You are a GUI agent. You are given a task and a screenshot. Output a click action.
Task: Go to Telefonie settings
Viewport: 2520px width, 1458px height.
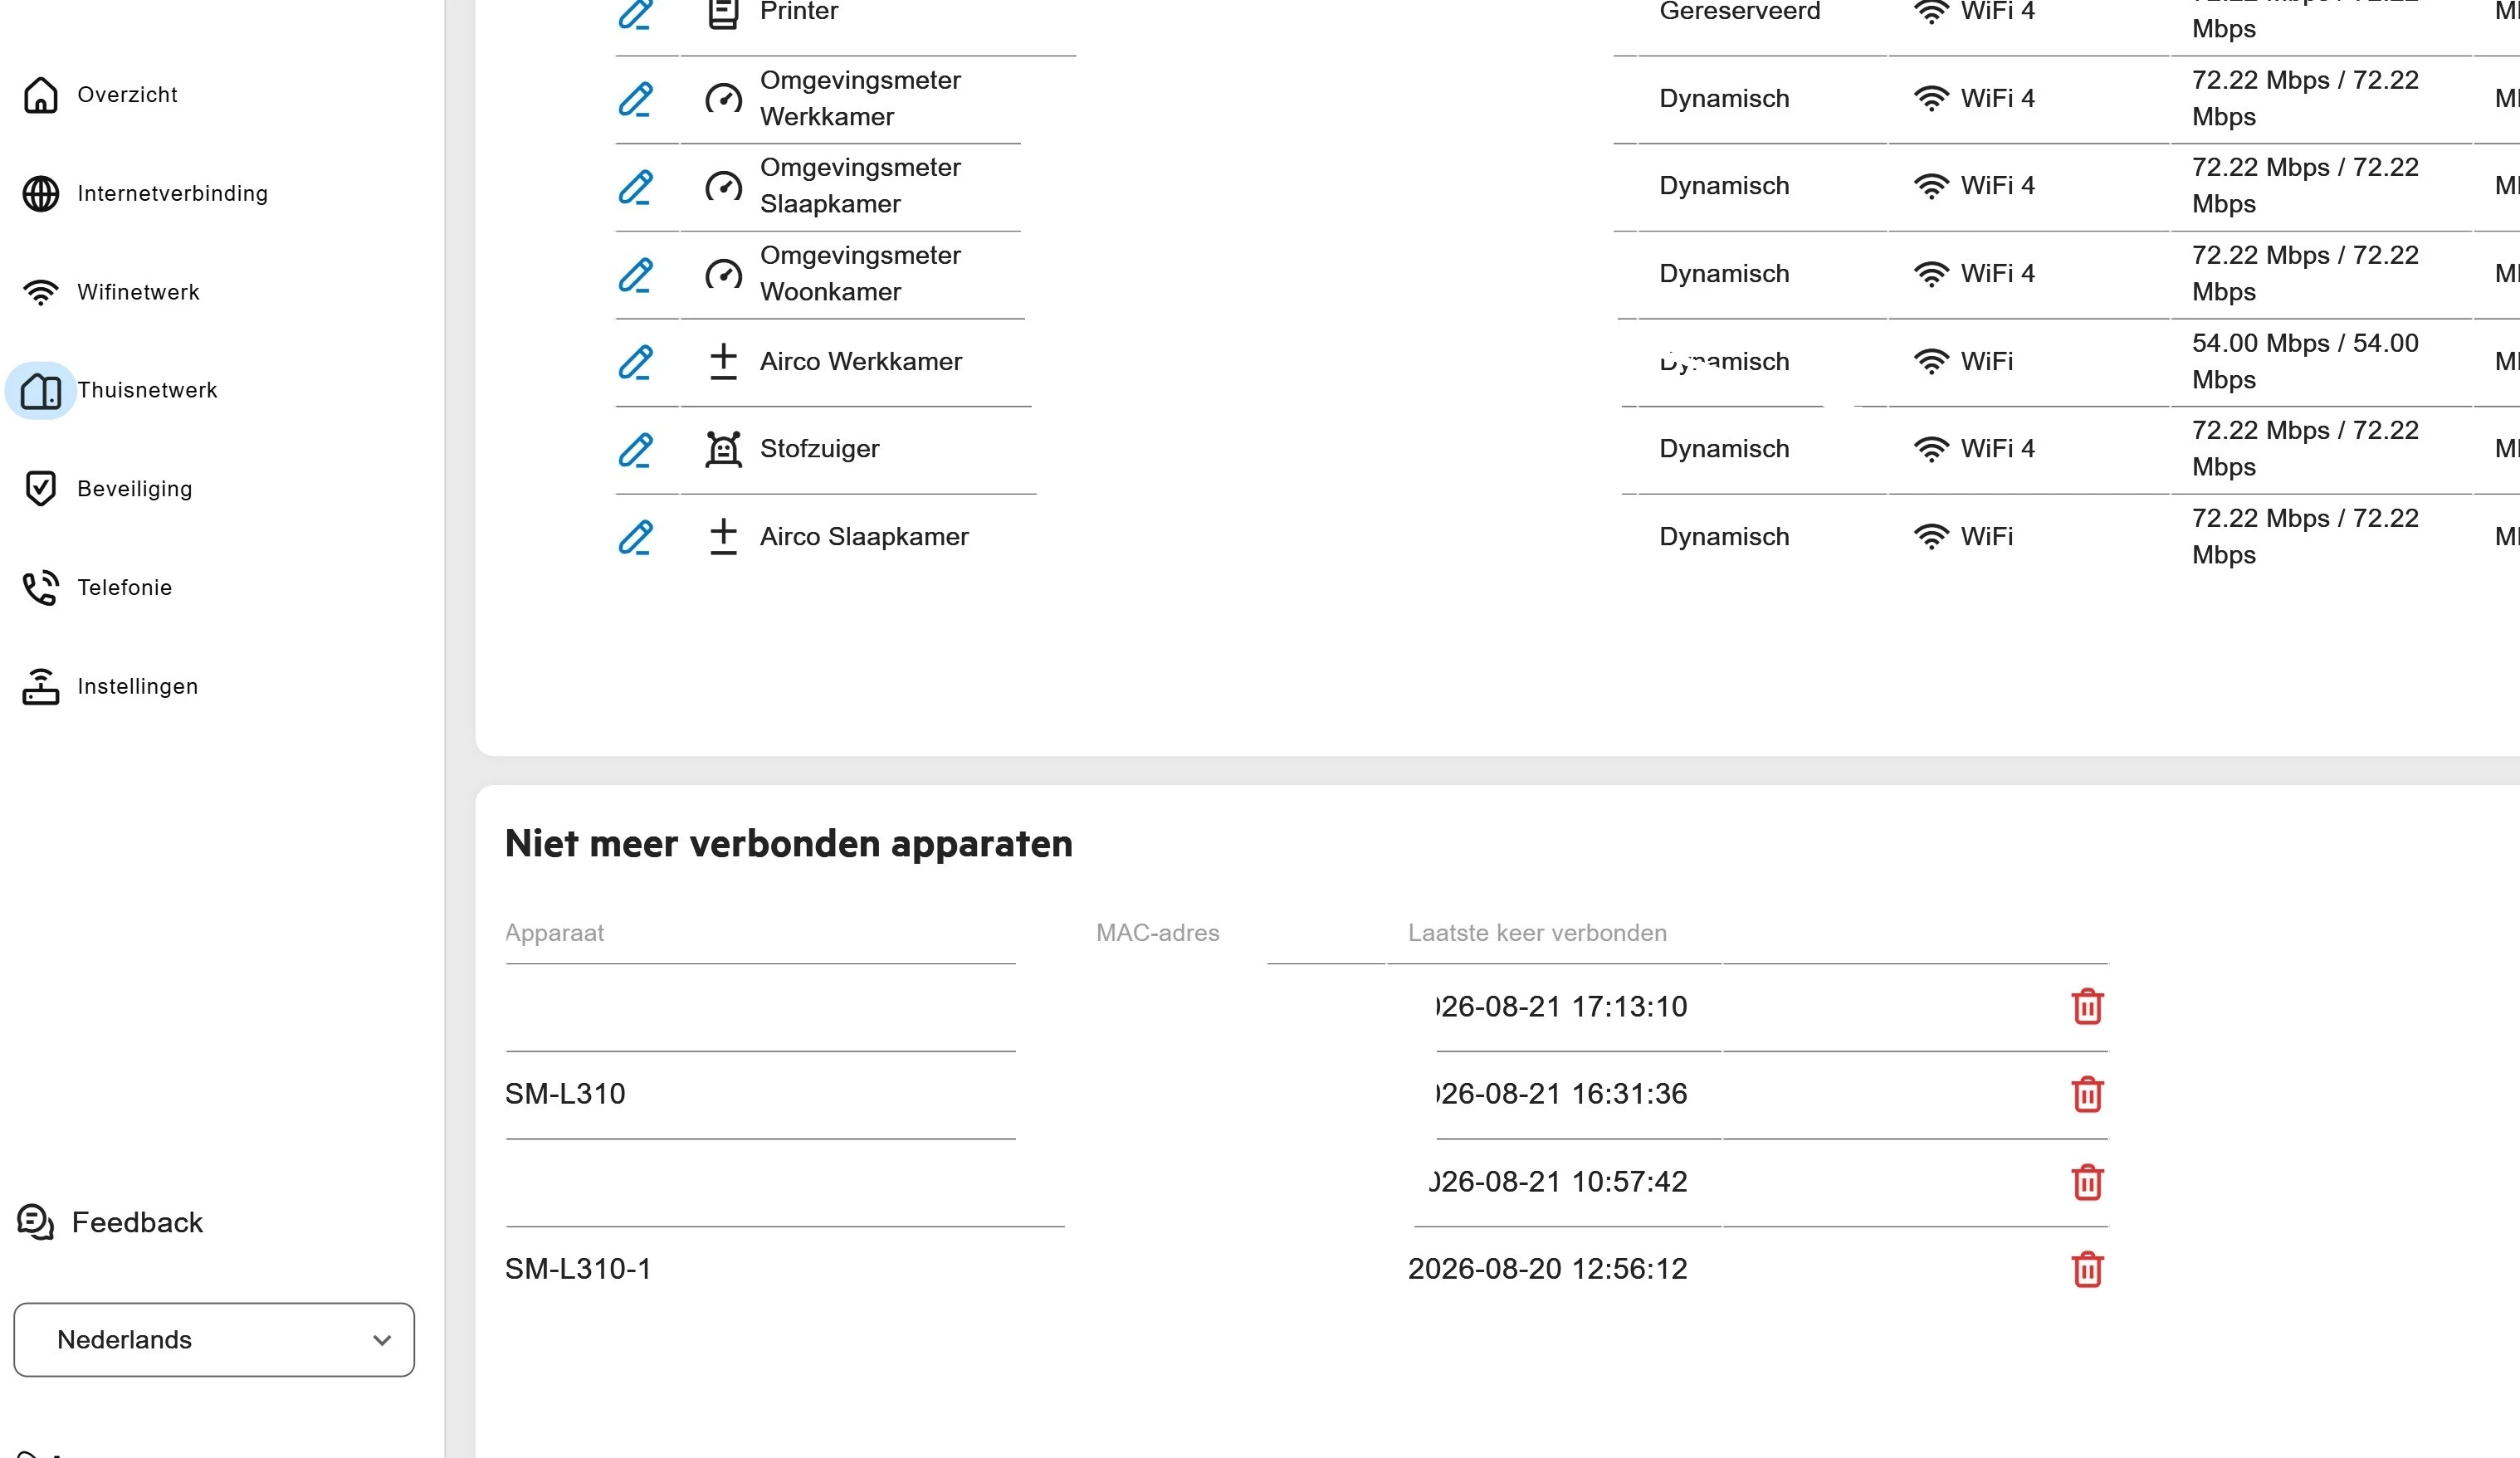click(124, 588)
